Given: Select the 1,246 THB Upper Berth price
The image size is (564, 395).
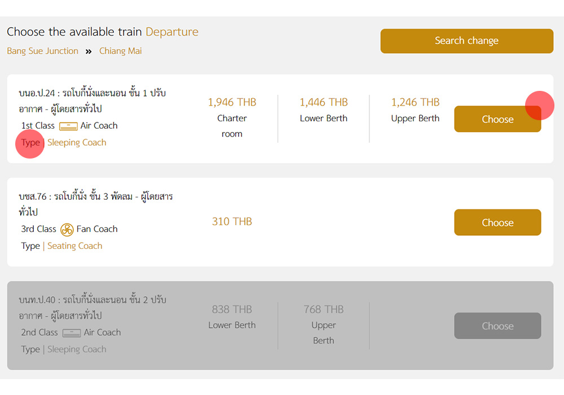Looking at the screenshot, I should [415, 103].
